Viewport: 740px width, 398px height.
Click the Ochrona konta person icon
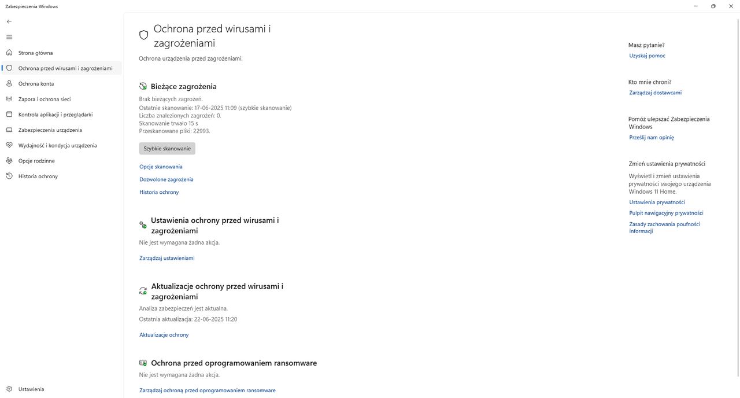(x=9, y=84)
